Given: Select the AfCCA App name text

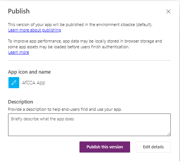Looking at the screenshot, I should [34, 83].
